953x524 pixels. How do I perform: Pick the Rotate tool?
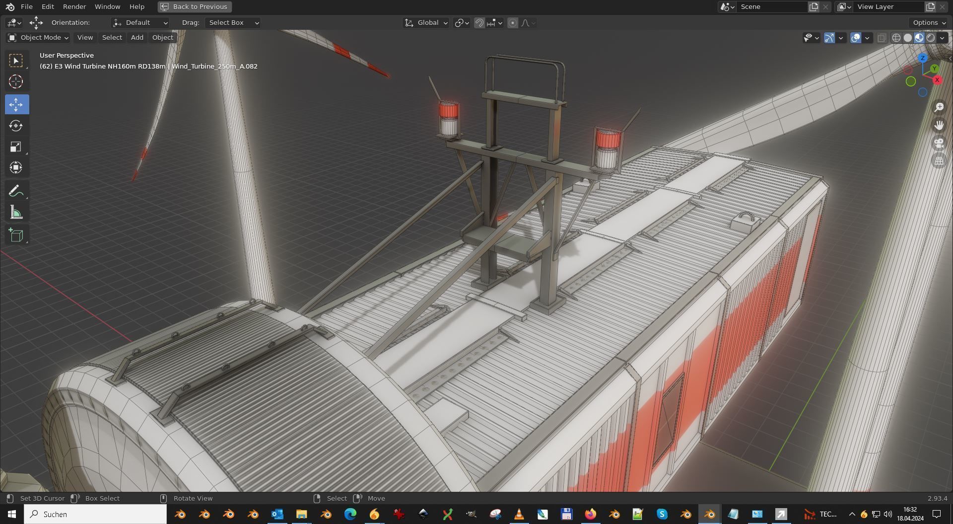click(x=16, y=125)
